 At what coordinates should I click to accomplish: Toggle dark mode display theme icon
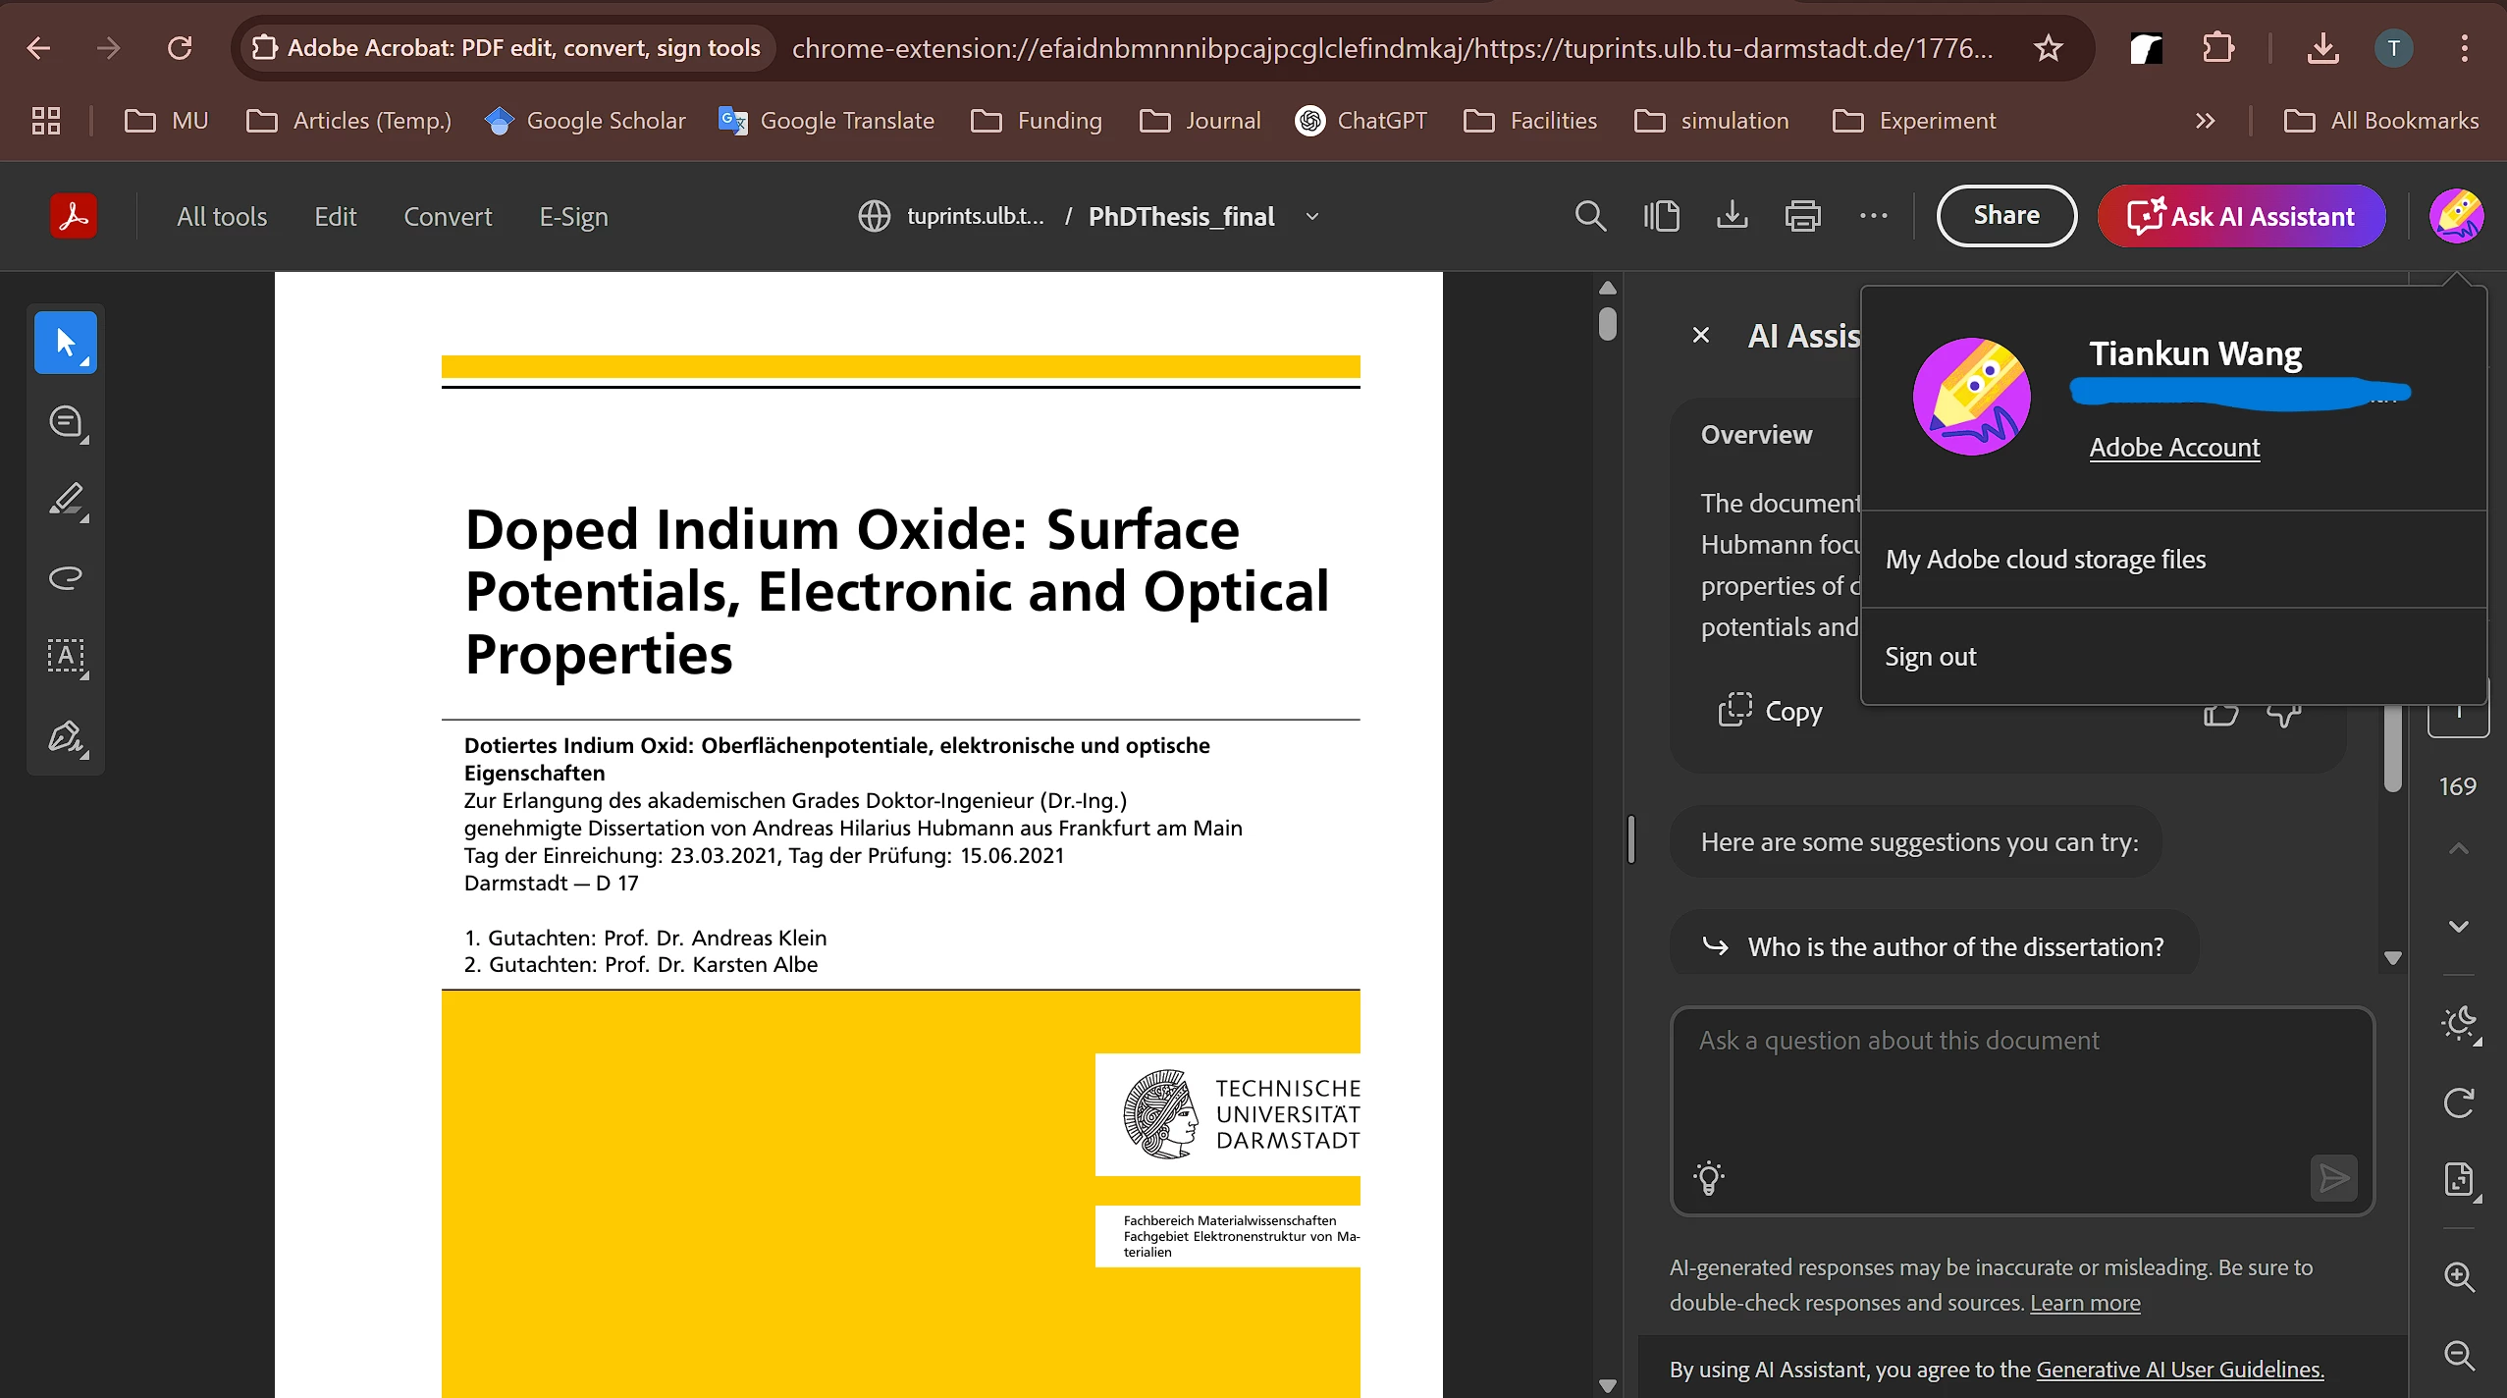click(x=2459, y=1024)
